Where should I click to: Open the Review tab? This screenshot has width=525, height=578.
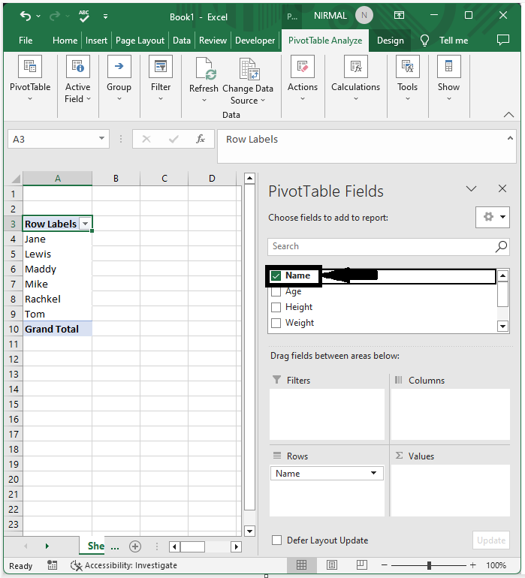213,41
